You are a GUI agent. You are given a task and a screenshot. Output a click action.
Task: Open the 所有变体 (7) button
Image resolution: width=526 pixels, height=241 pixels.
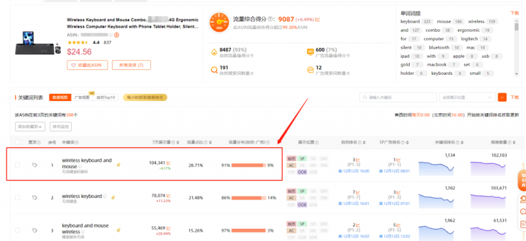pos(131,65)
